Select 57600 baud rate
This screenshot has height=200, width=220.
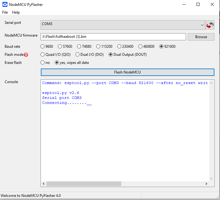(65, 47)
